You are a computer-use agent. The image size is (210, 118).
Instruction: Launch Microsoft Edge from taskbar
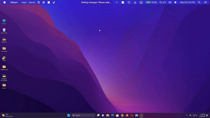point(113,115)
